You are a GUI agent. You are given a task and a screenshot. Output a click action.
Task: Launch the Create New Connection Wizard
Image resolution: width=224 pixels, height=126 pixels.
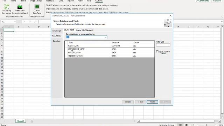20,9
